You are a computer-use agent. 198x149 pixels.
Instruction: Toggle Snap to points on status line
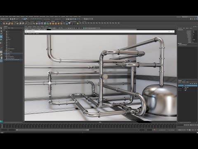pos(35,19)
